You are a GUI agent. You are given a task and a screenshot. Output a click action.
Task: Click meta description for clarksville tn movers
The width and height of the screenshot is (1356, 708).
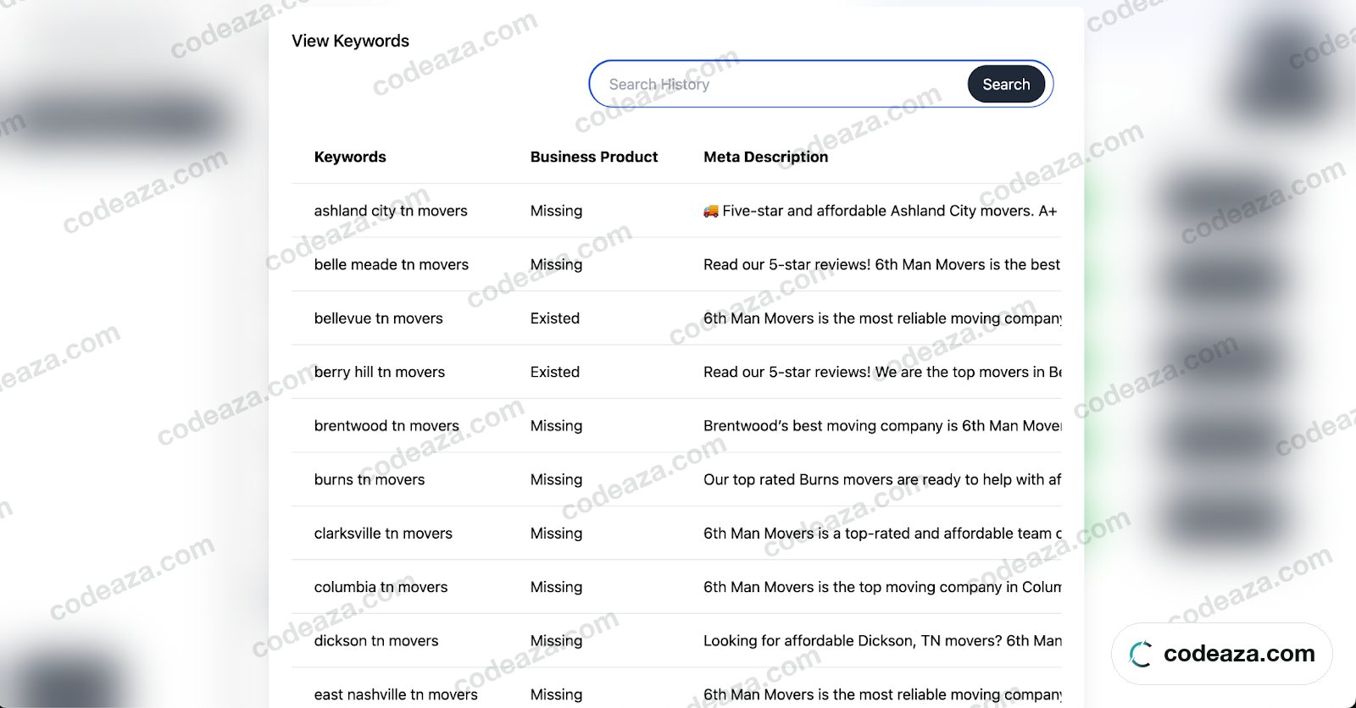pyautogui.click(x=882, y=534)
